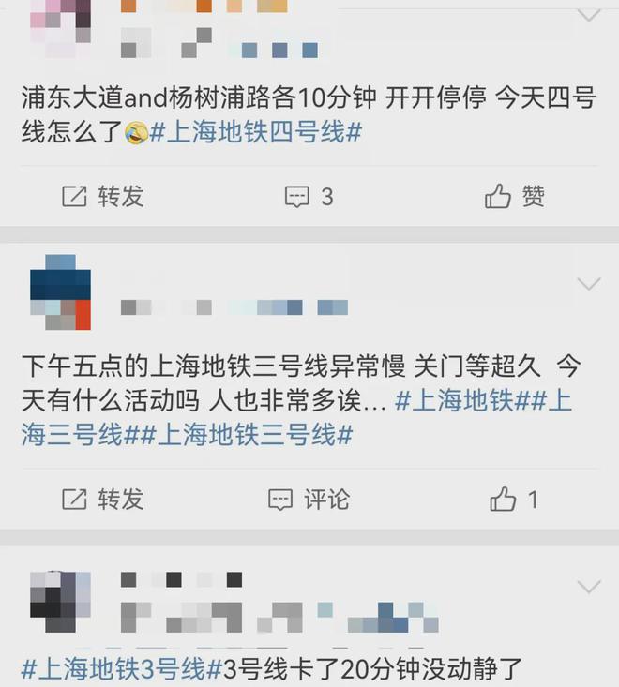Click 转发 label on first post

[x=121, y=196]
